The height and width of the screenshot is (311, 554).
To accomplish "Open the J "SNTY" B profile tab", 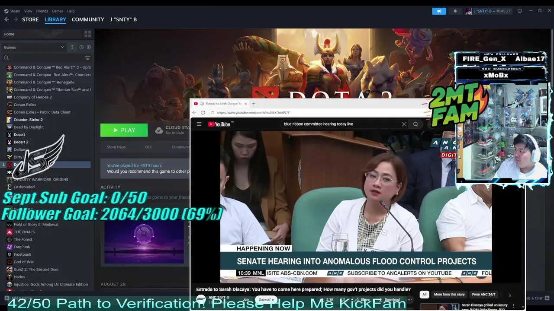I will (x=123, y=19).
